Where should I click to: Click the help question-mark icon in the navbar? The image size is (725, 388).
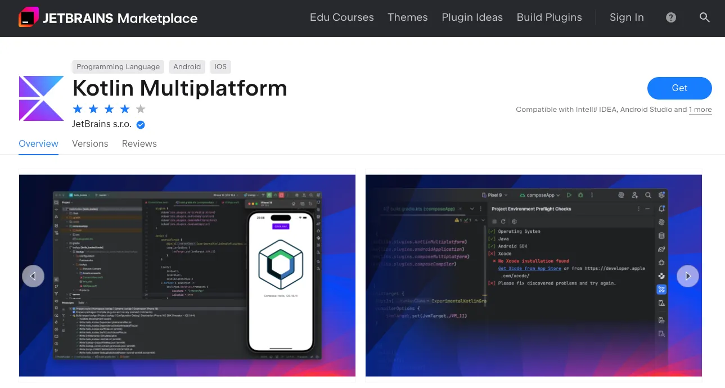click(670, 17)
